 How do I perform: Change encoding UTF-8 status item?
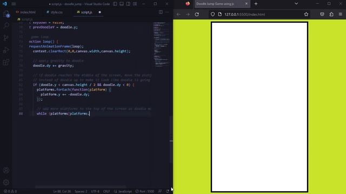(95, 191)
